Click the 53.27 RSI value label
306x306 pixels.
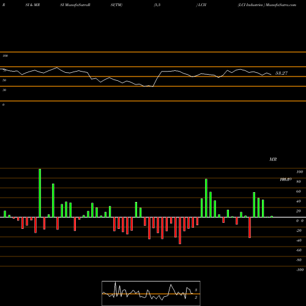point(282,73)
